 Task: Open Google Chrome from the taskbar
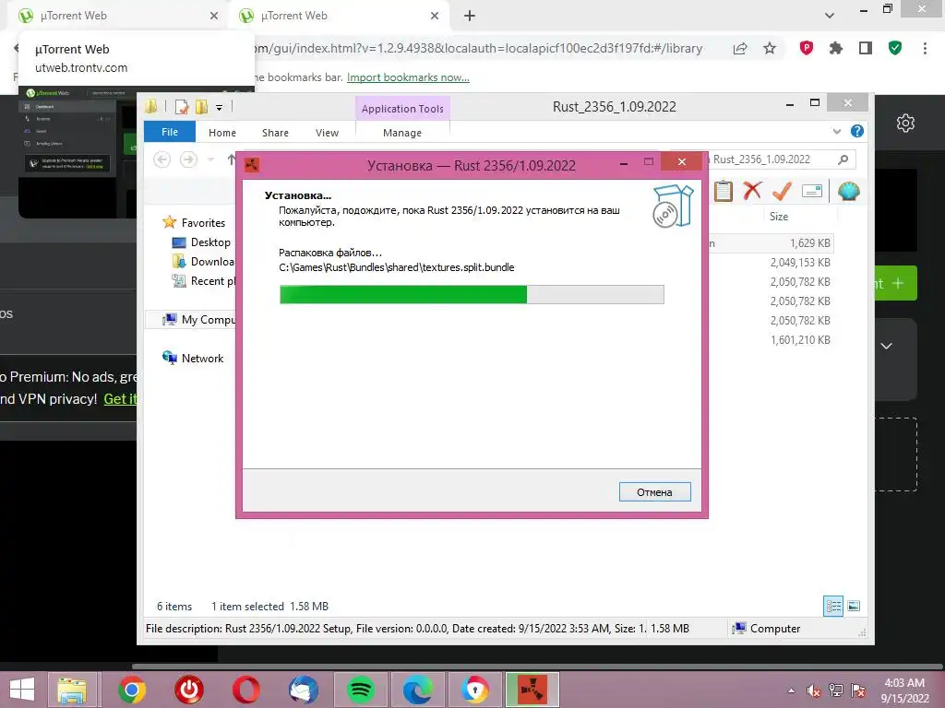pos(131,690)
